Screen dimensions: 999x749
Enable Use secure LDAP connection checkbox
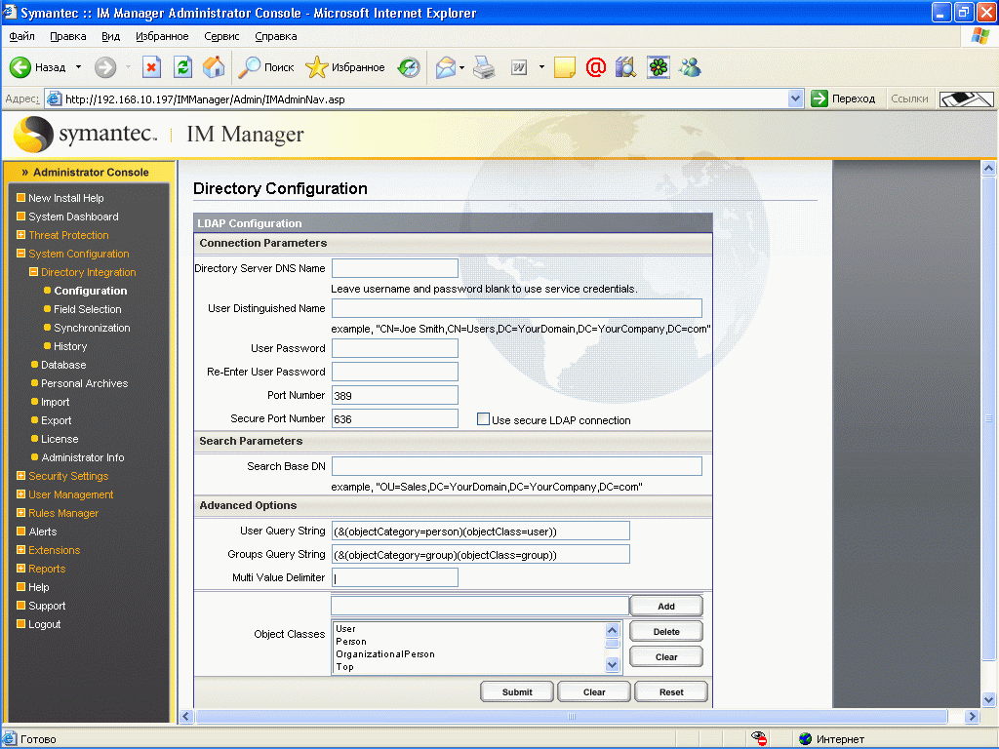pos(483,419)
